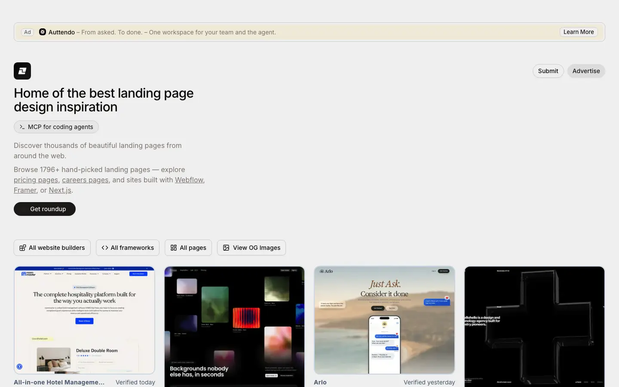Open the black cross agency thumbnail
This screenshot has width=619, height=387.
534,326
